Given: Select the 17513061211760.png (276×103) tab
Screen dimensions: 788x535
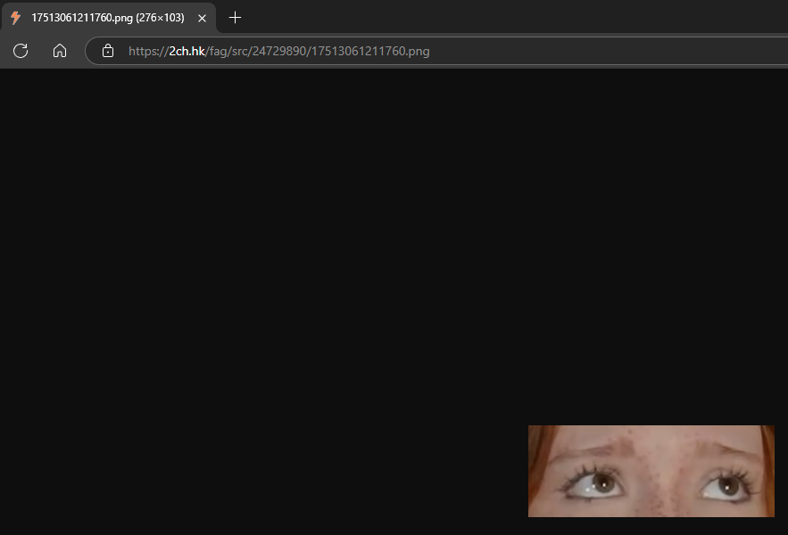Looking at the screenshot, I should pos(108,18).
